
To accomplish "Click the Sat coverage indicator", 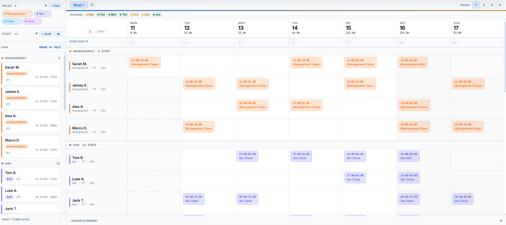I will 146,15.
